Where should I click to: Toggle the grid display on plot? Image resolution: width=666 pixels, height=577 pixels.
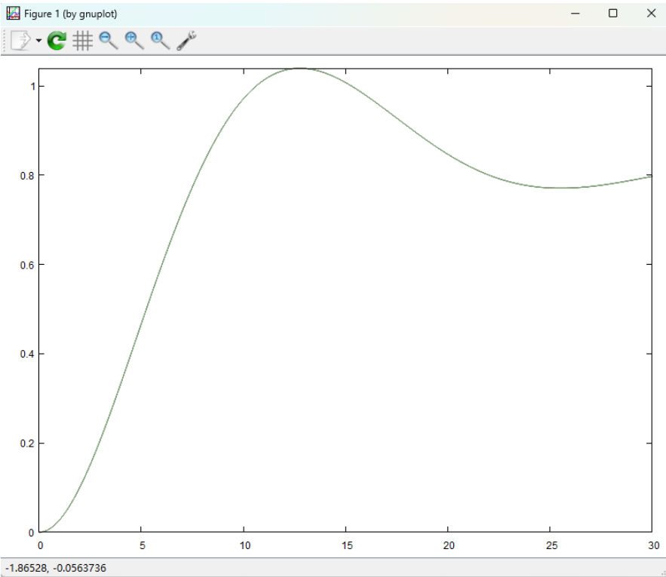click(82, 41)
